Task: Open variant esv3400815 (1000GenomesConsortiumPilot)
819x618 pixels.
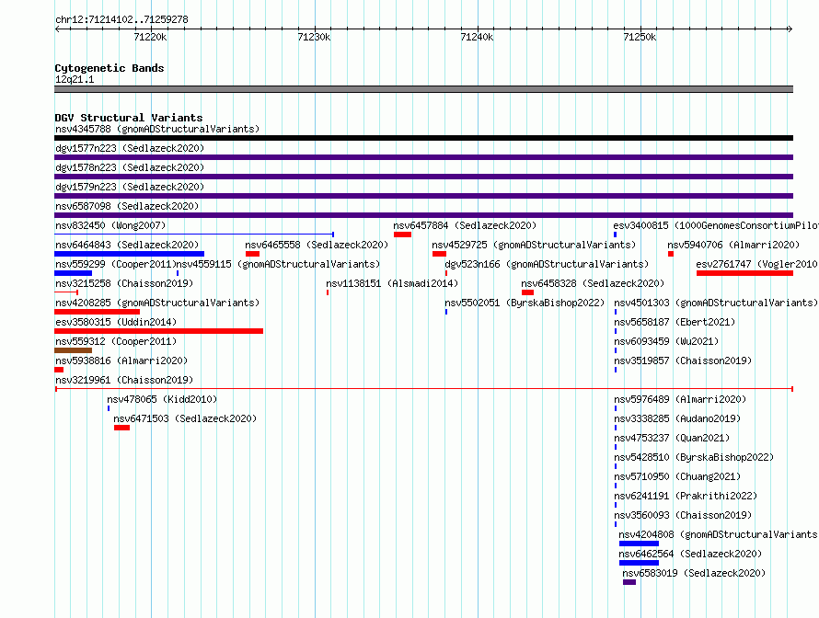Action: pos(716,225)
